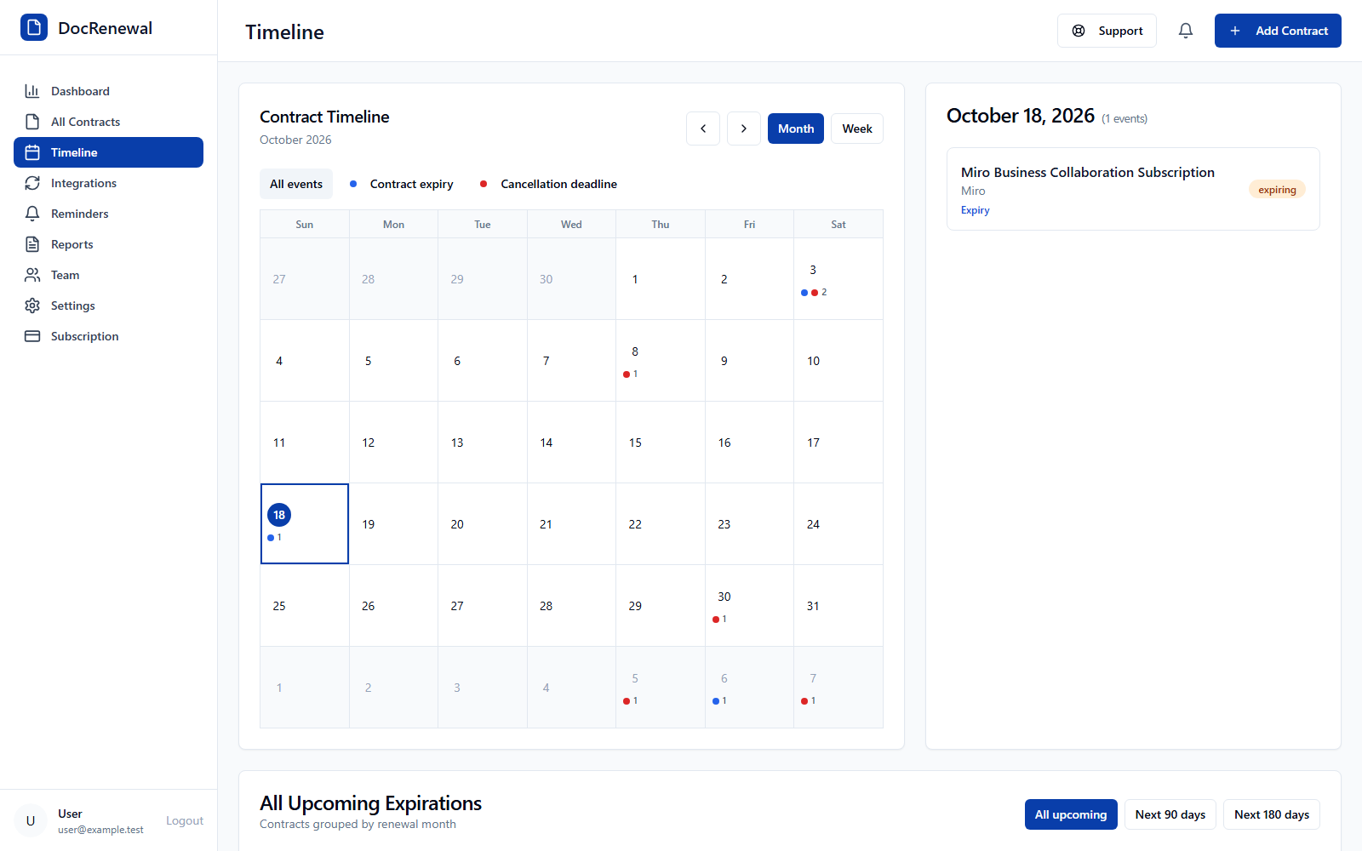Select November 6 calendar cell
This screenshot has width=1362, height=851.
pyautogui.click(x=749, y=688)
